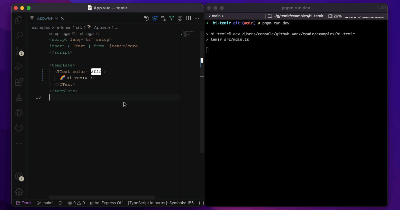Click the examples breadcrumb
Viewport: 400px width, 210px height.
[41, 28]
